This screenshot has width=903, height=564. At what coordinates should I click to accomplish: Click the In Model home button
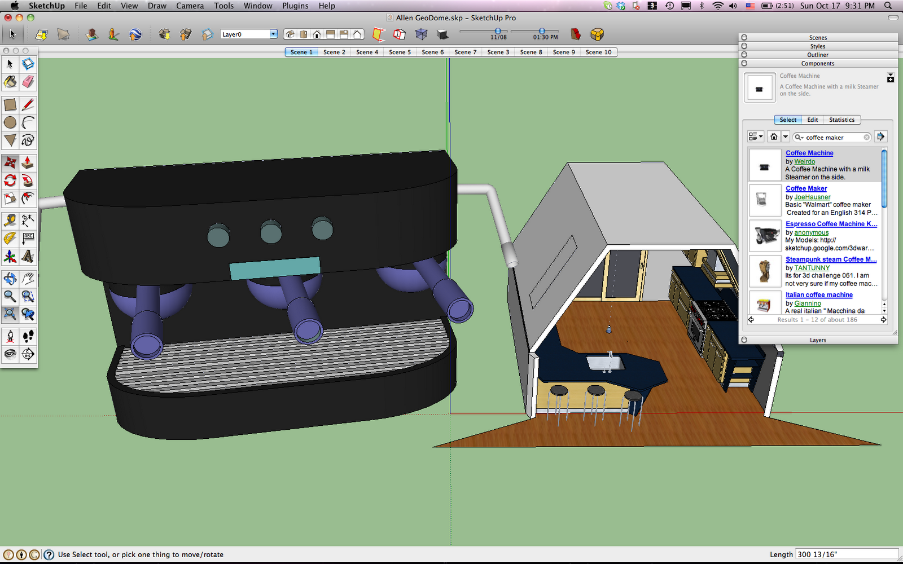pyautogui.click(x=774, y=136)
